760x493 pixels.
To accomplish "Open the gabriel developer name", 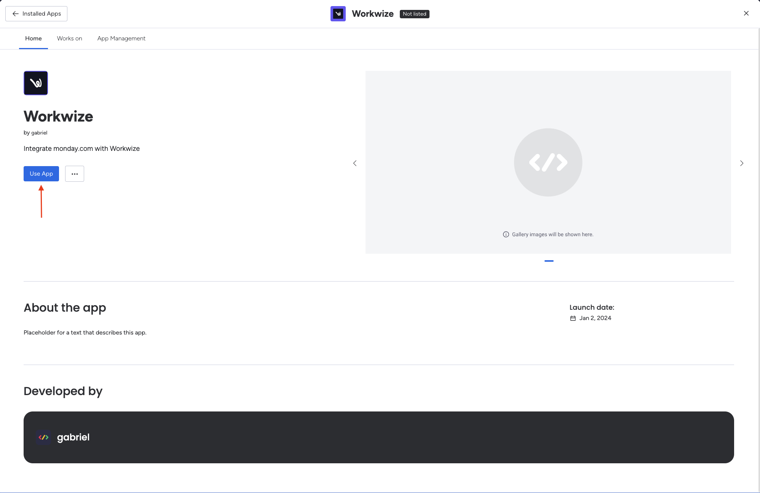I will [73, 437].
